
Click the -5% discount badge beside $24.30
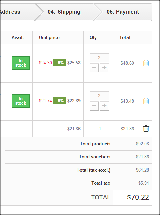point(60,63)
